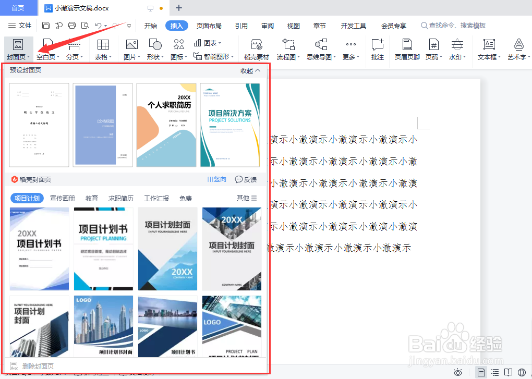Insert a 流程图 flowchart
Image resolution: width=532 pixels, height=379 pixels.
point(288,49)
